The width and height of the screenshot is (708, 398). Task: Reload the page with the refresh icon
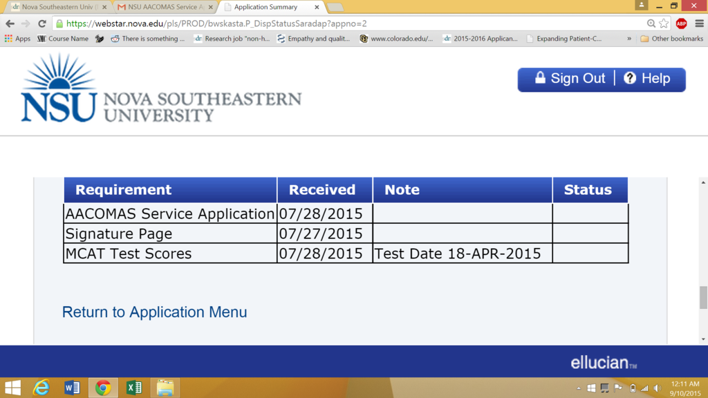[x=41, y=23]
